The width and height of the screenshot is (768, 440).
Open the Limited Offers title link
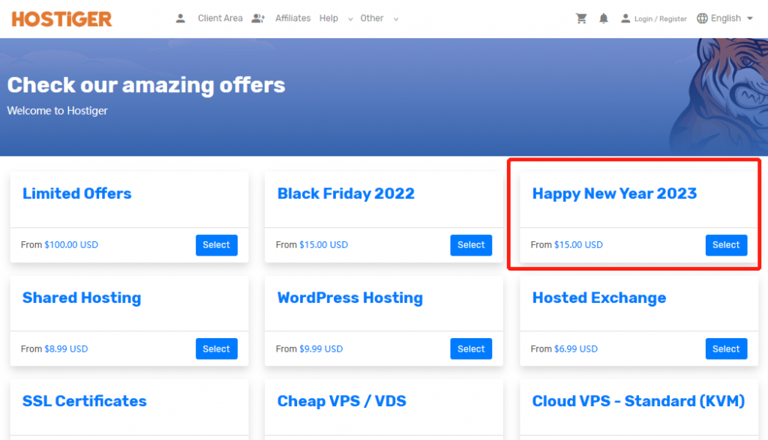coord(77,194)
